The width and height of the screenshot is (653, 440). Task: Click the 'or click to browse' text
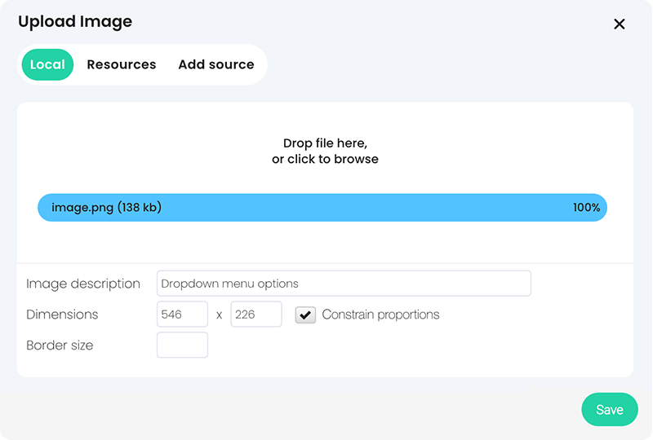325,159
